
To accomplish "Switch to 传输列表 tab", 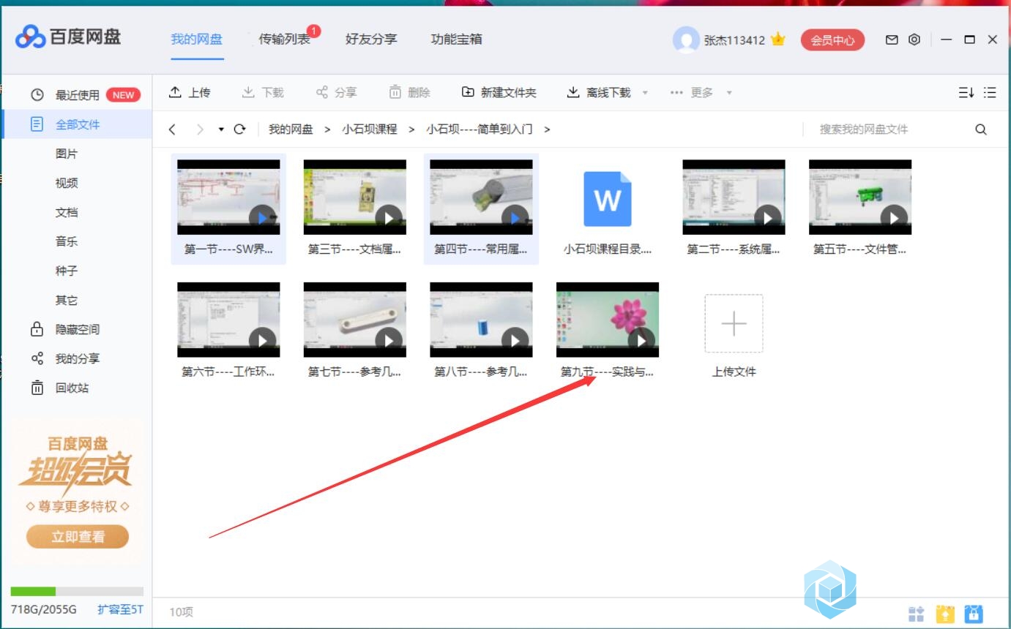I will [285, 39].
